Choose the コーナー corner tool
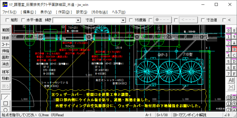This screenshot has width=237, height=118. [x=6, y=45]
